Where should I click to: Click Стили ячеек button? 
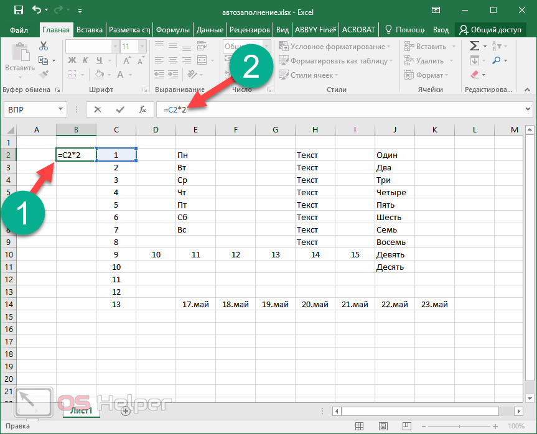[x=308, y=75]
